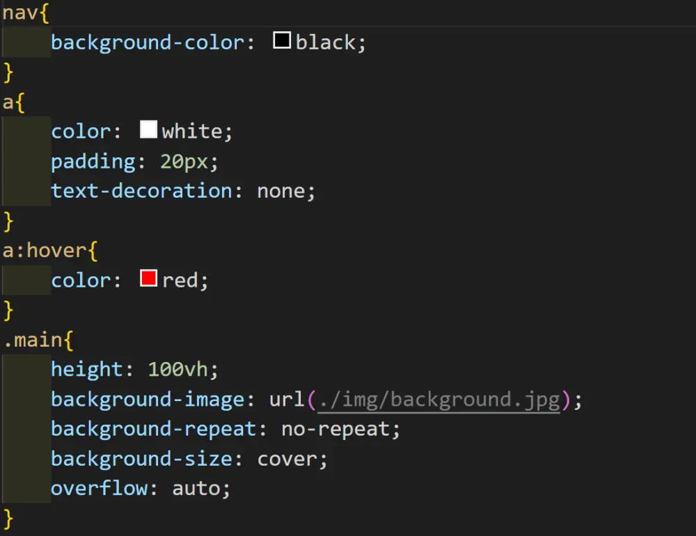Click the background-image property name
Image resolution: width=696 pixels, height=536 pixels.
[148, 400]
